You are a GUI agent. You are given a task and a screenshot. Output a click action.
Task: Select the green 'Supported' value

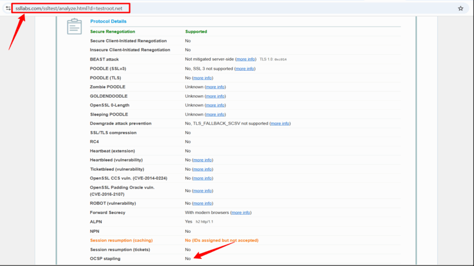(x=196, y=32)
